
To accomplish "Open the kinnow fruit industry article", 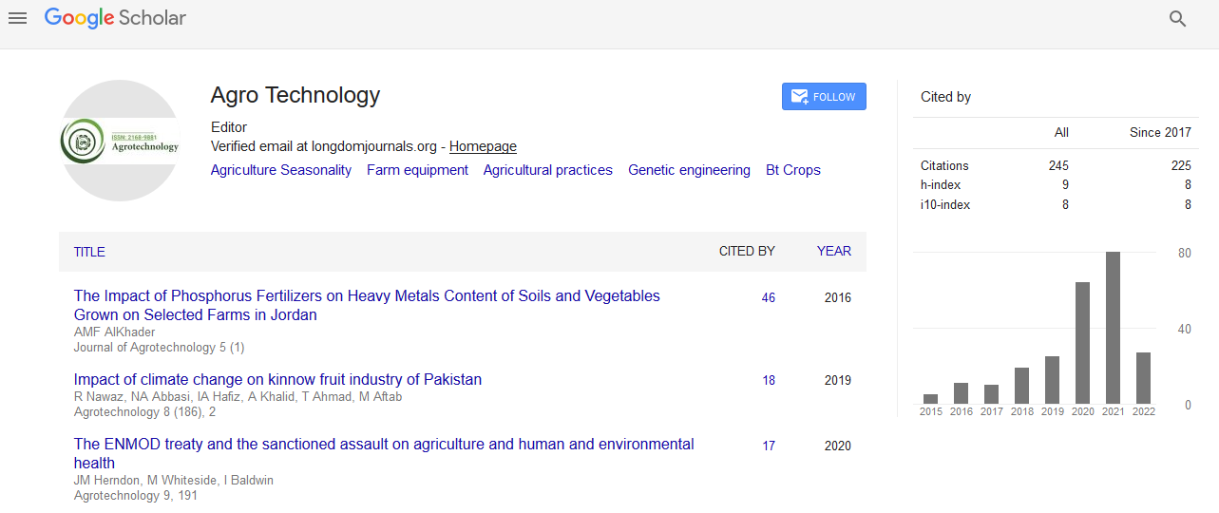I will [277, 379].
